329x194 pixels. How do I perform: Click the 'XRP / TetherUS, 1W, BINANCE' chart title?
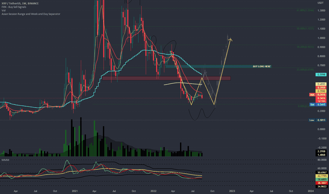point(20,4)
